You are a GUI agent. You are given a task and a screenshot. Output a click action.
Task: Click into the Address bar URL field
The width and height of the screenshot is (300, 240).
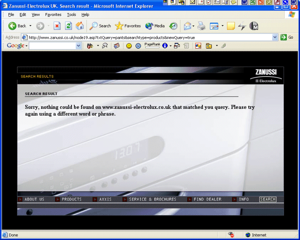coord(147,37)
